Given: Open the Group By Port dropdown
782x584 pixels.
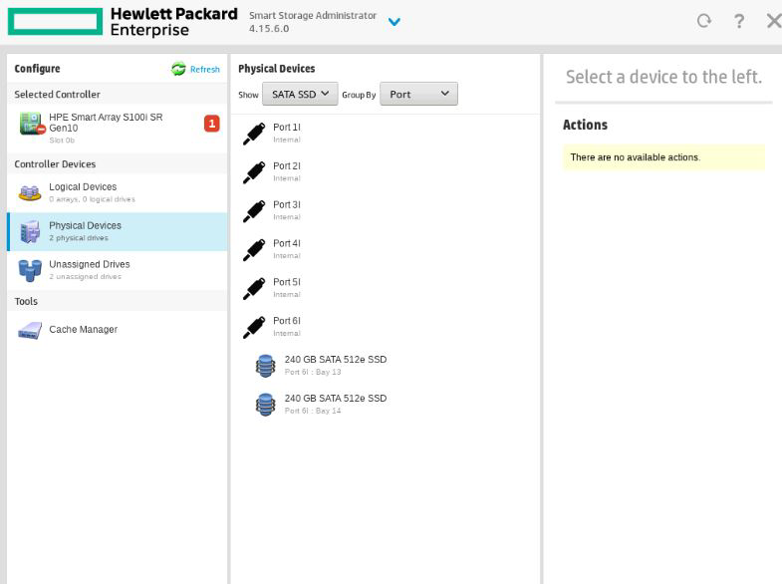Looking at the screenshot, I should tap(418, 94).
